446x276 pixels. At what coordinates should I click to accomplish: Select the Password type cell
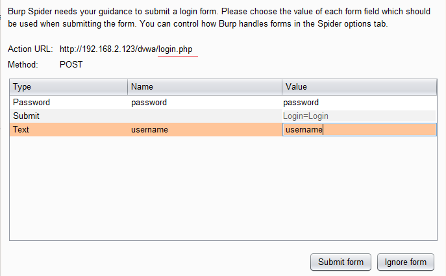pyautogui.click(x=68, y=102)
